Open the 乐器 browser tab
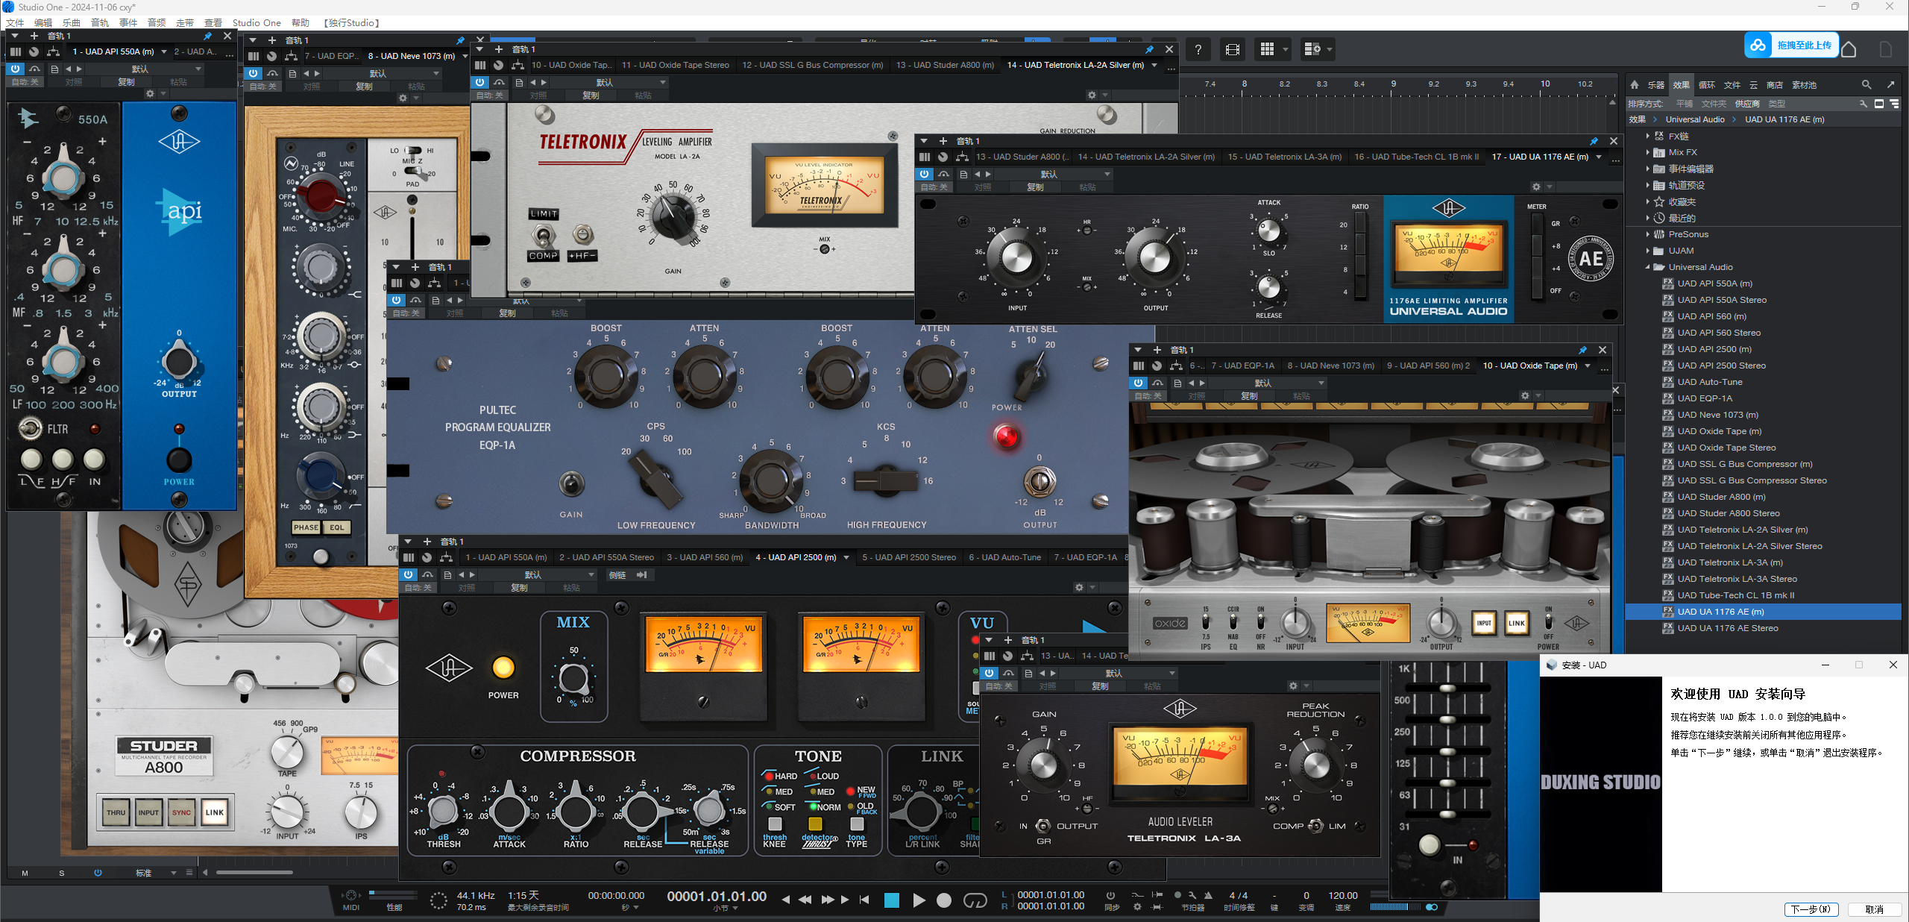Image resolution: width=1909 pixels, height=922 pixels. pos(1656,85)
